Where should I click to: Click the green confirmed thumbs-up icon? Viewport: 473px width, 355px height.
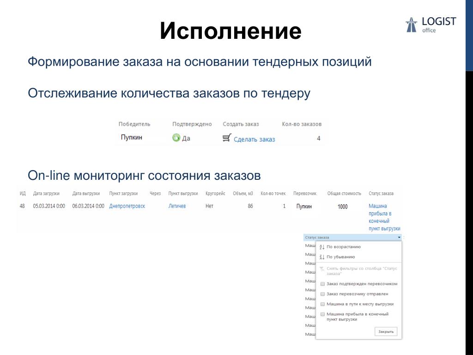pyautogui.click(x=176, y=138)
